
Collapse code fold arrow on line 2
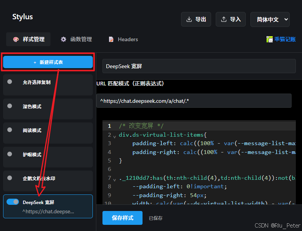tap(115, 136)
